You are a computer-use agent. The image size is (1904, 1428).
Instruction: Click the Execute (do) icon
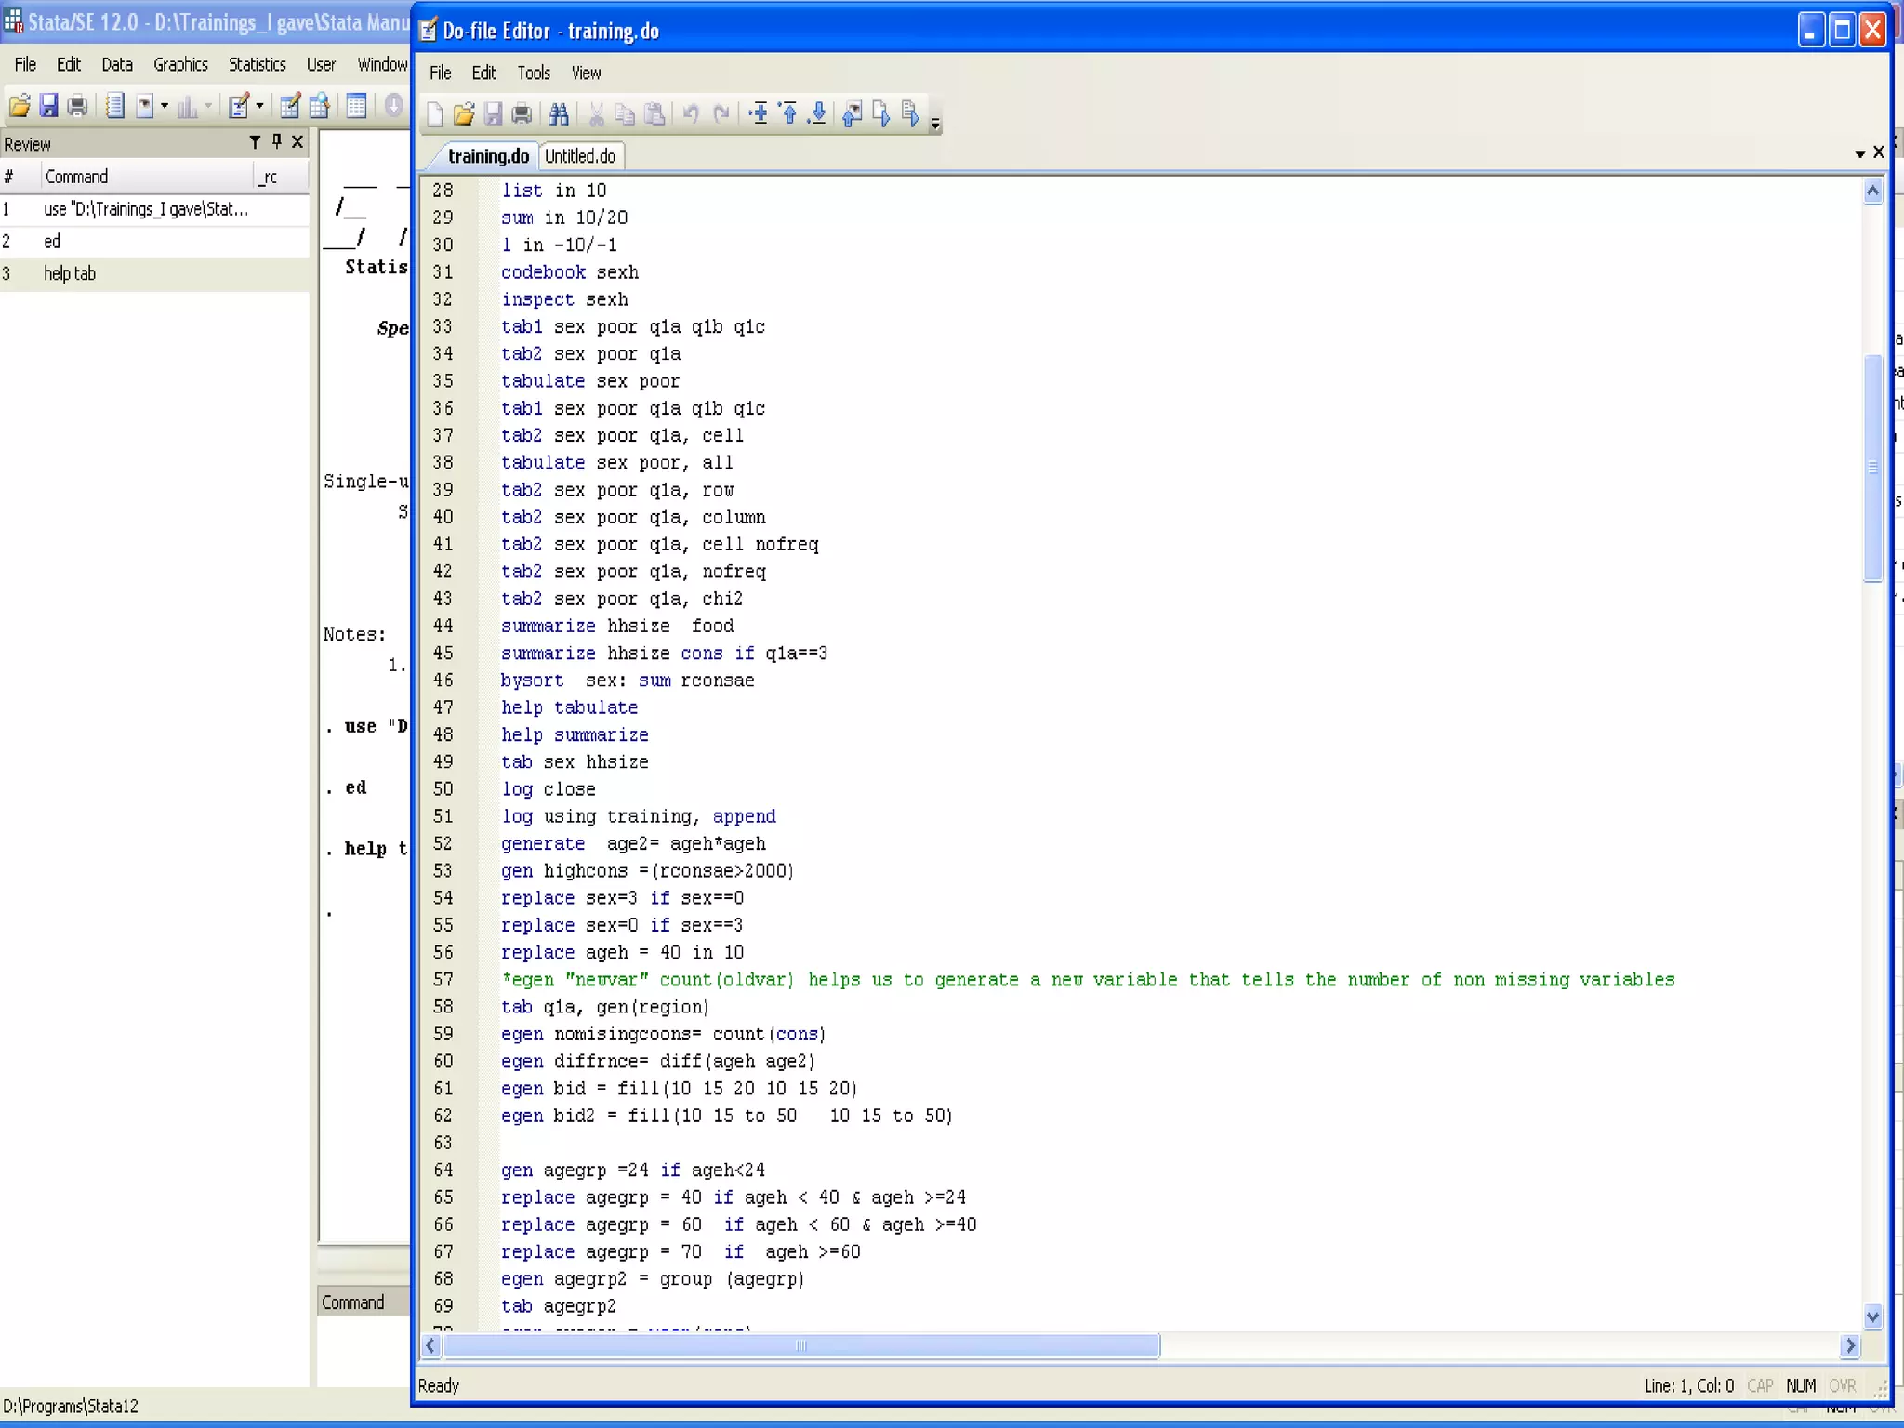click(910, 114)
